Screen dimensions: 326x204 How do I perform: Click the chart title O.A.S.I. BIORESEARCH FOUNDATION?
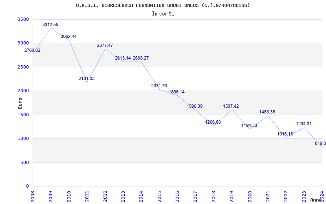click(x=163, y=5)
